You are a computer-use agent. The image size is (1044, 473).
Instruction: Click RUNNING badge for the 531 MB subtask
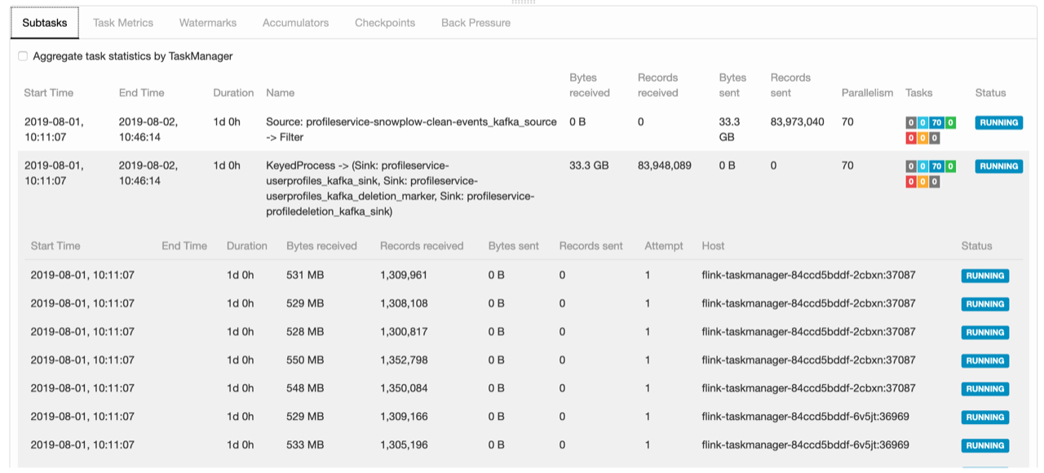pyautogui.click(x=984, y=276)
